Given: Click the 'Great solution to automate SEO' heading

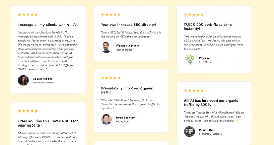Looking at the screenshot, I should [48, 123].
